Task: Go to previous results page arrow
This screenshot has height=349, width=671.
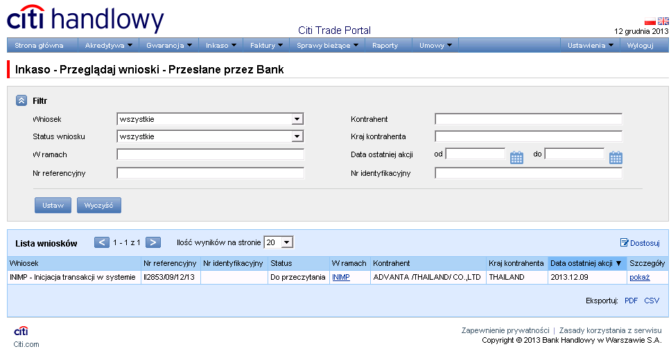Action: 102,242
